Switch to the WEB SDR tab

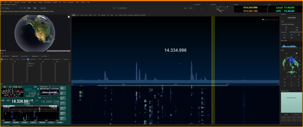pos(103,15)
